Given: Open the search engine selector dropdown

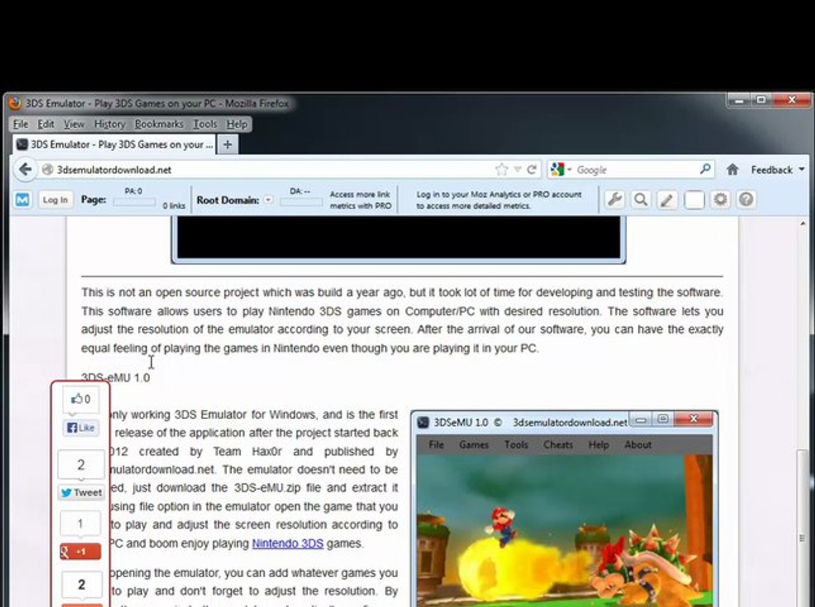Looking at the screenshot, I should tap(561, 169).
